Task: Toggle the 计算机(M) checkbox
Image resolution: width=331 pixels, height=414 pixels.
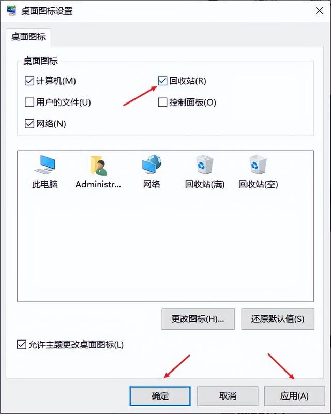Action: click(29, 81)
